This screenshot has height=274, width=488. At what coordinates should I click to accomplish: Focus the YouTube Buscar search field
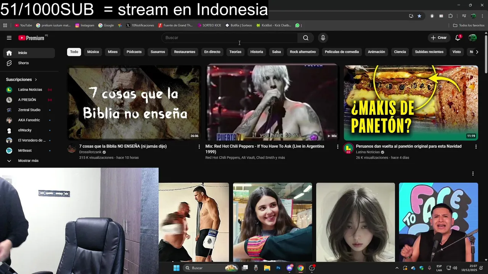(230, 38)
